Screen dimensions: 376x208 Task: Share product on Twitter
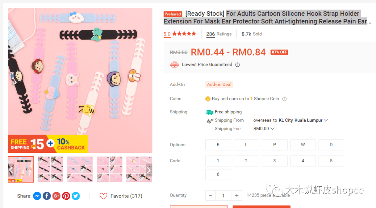(76, 196)
